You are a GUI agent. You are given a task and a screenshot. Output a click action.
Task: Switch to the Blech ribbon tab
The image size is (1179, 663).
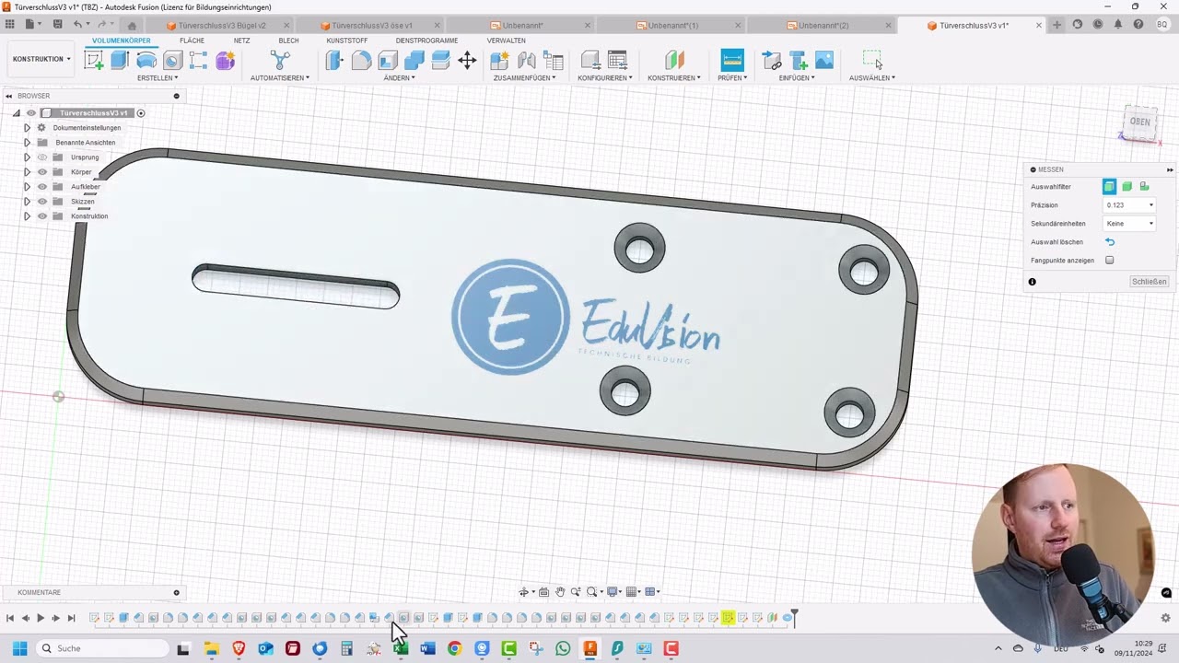(288, 41)
